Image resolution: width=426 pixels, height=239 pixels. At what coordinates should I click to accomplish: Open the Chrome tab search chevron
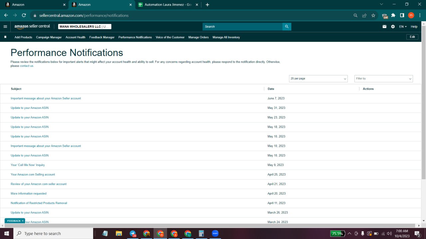coord(381,4)
